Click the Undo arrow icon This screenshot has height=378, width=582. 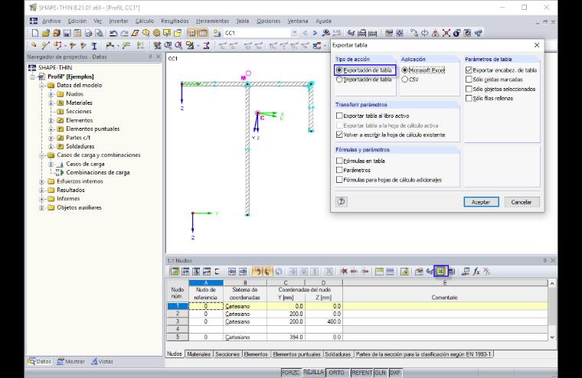coord(113,33)
